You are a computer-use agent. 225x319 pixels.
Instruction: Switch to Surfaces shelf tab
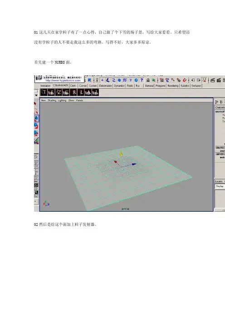coord(196,86)
